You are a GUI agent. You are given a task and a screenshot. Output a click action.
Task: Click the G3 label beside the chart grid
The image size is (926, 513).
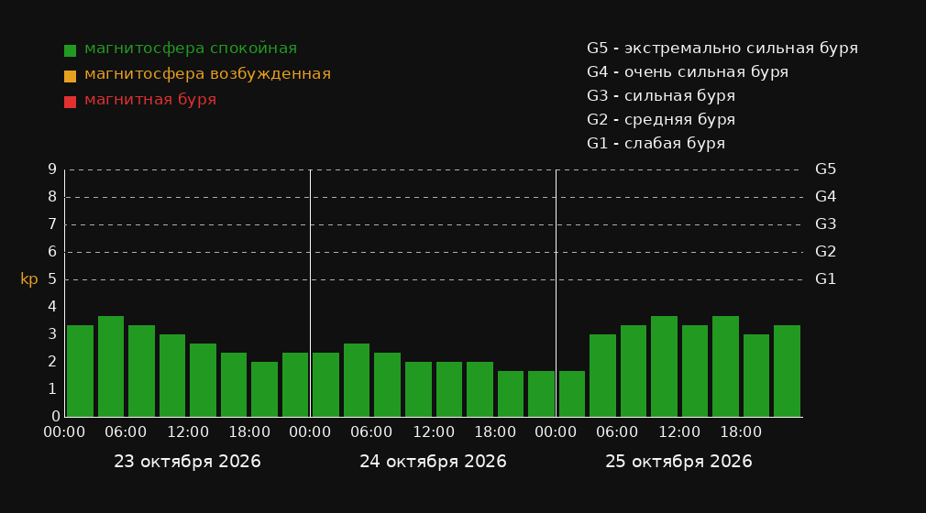coord(825,224)
